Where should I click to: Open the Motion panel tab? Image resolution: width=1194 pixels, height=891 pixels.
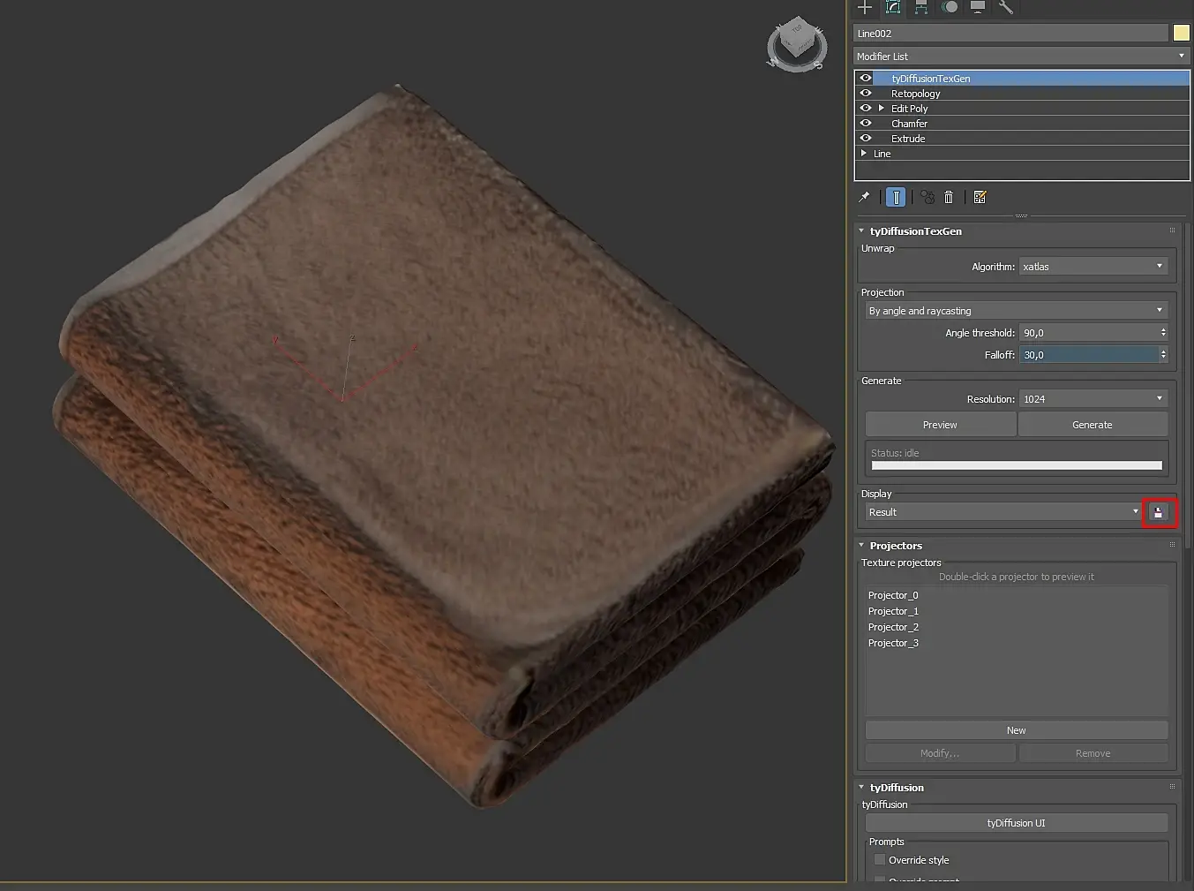950,7
